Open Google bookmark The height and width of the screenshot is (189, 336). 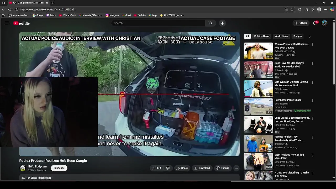[x=38, y=15]
